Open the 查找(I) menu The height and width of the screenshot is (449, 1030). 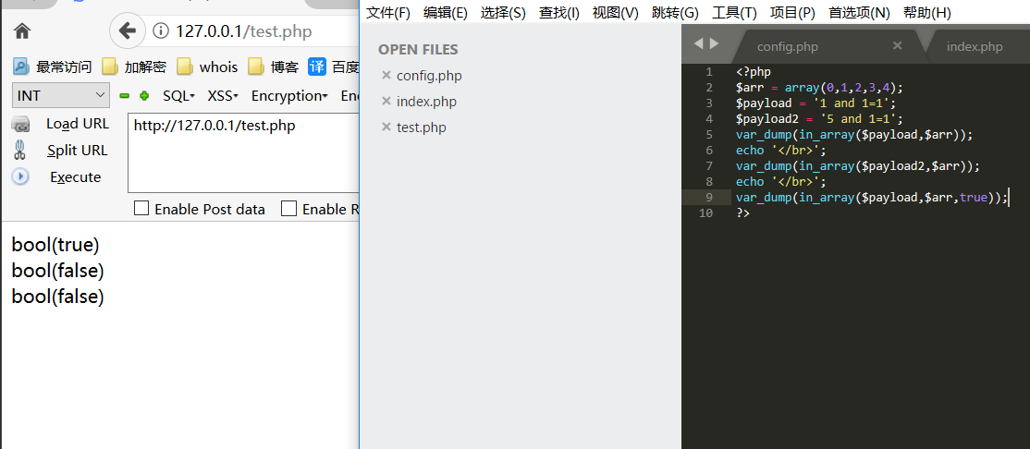point(559,13)
